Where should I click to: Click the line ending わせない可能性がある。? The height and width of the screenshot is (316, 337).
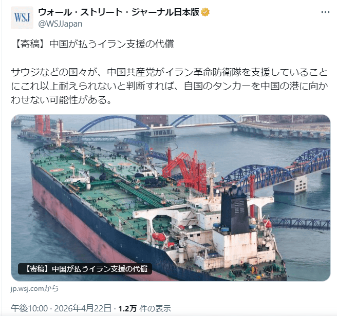click(61, 100)
